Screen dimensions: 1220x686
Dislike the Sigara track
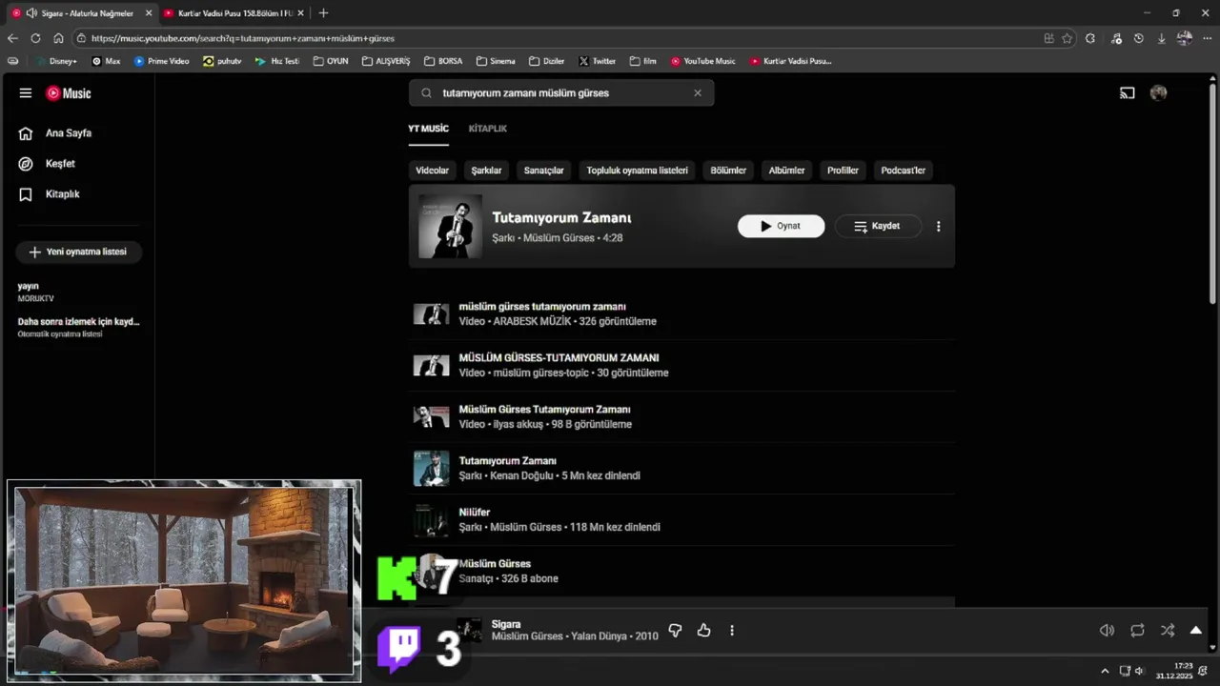(675, 631)
